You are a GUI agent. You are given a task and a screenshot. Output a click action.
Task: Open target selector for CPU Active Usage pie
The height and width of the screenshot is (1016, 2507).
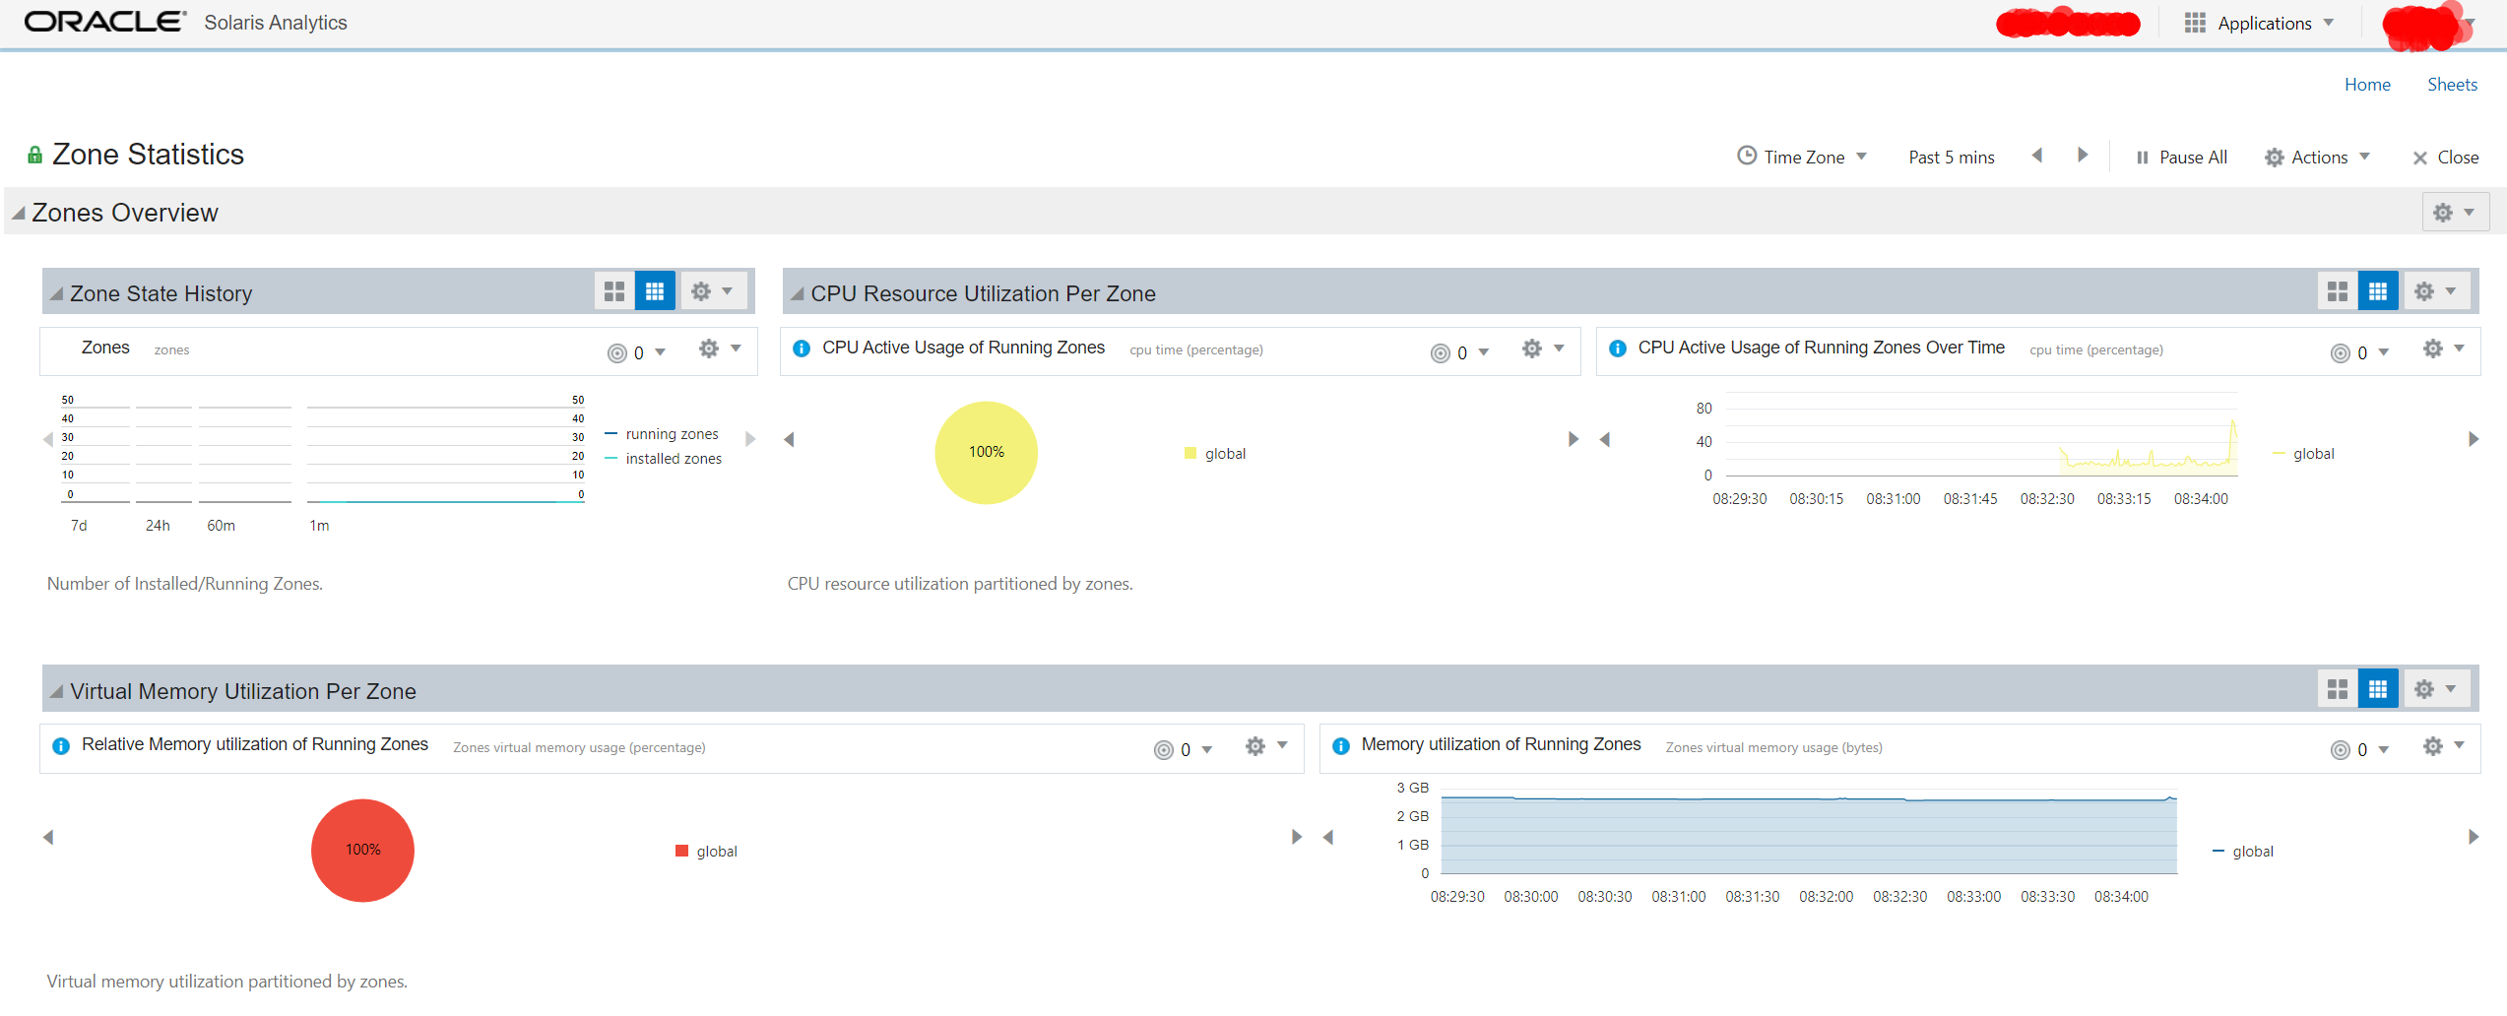pos(1459,352)
